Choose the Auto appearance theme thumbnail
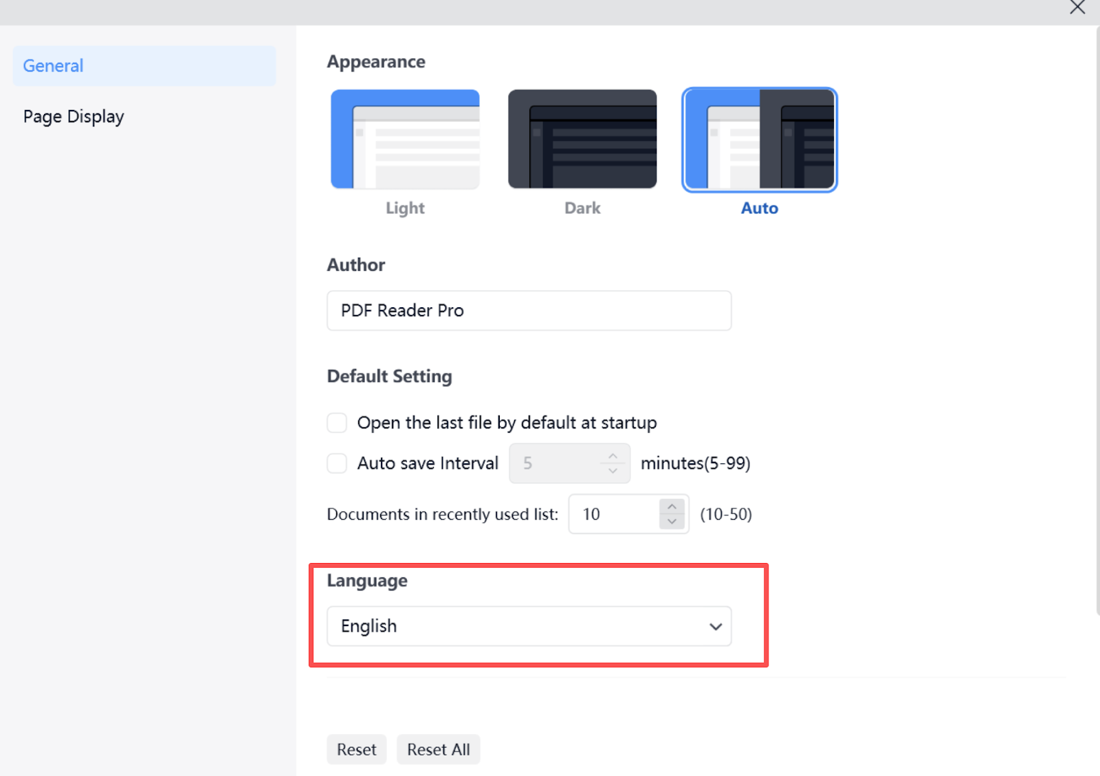 coord(759,139)
